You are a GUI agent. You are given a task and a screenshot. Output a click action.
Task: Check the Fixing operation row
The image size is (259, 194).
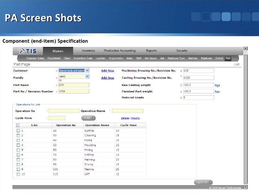[x=18, y=140]
